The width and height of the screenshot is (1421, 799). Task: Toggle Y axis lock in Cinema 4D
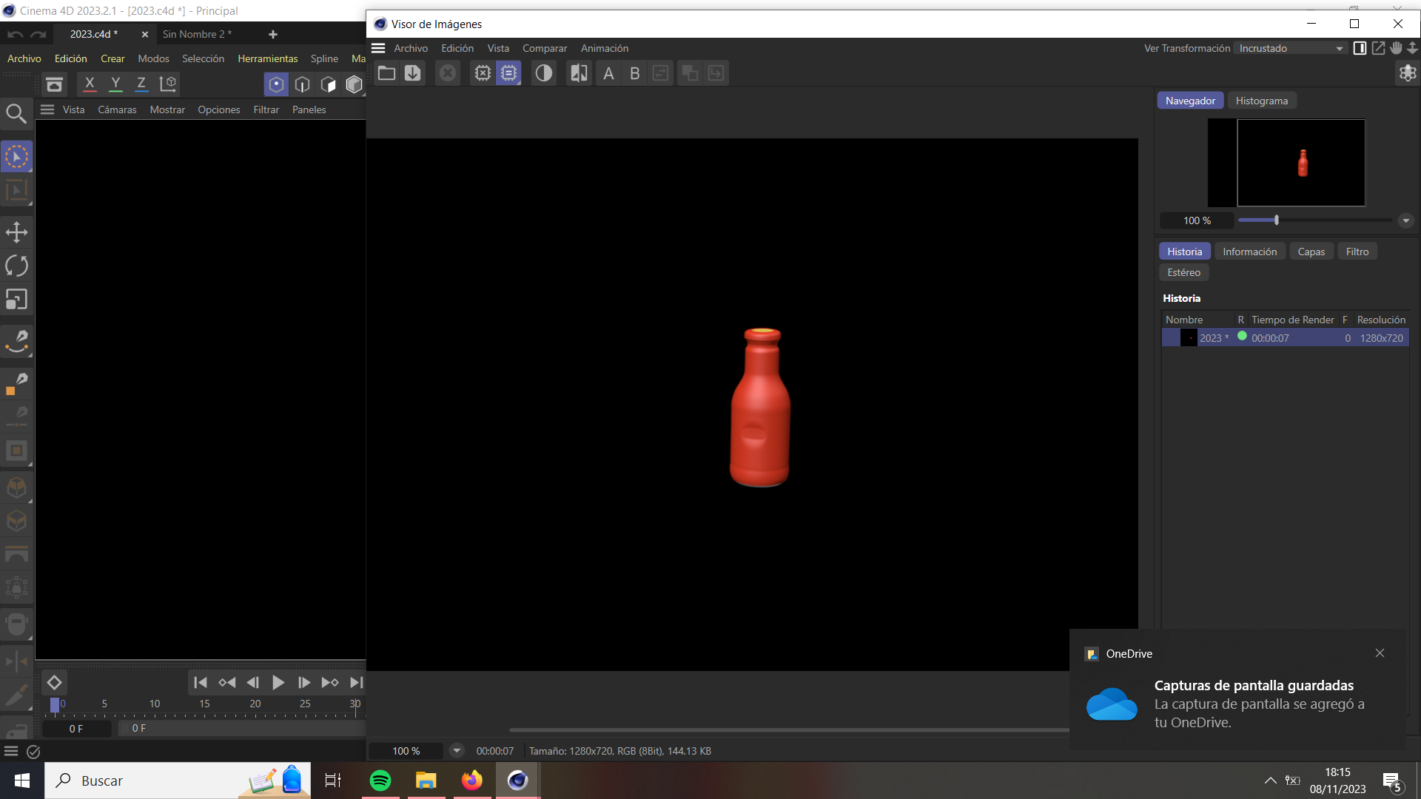tap(115, 84)
